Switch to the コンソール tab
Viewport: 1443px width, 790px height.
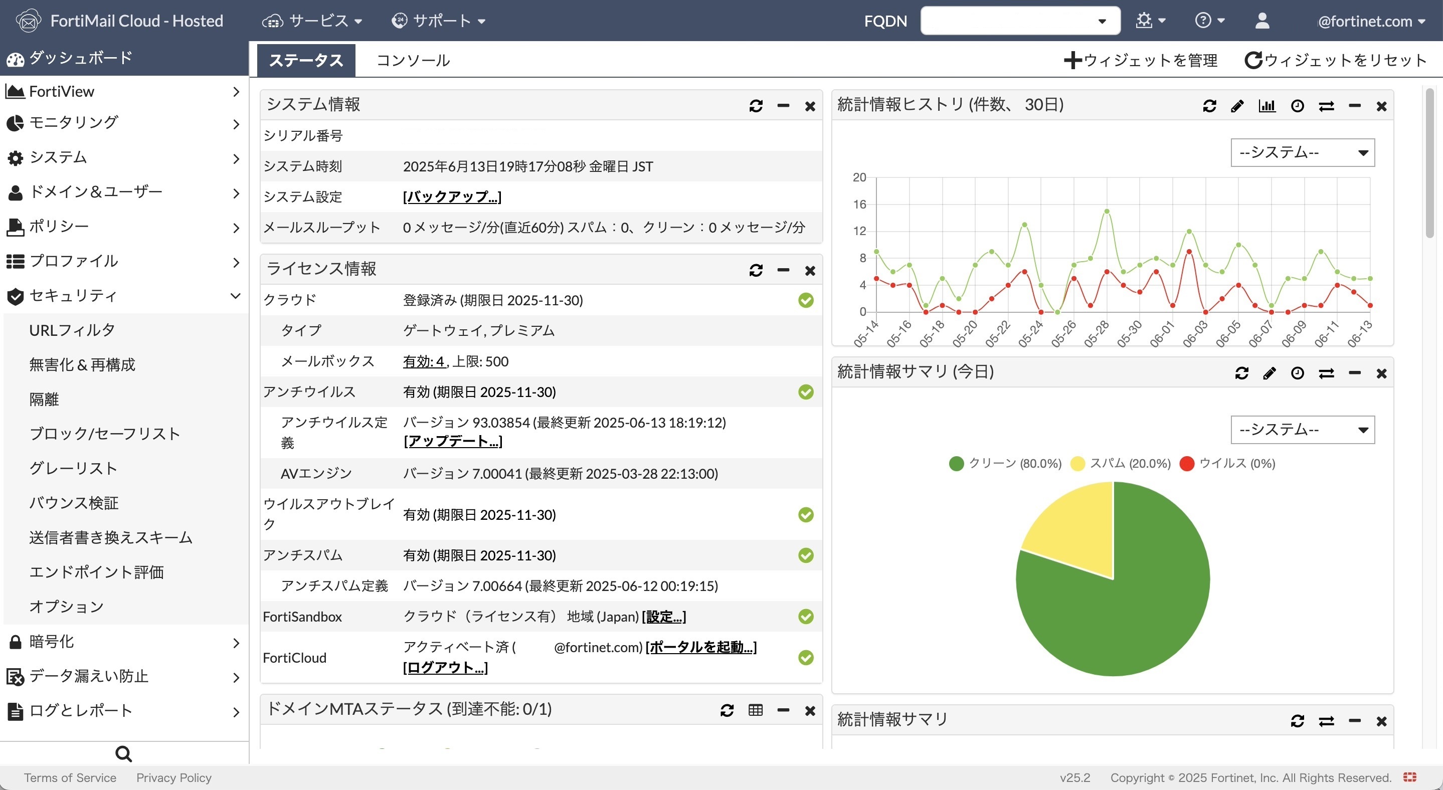[x=413, y=60]
